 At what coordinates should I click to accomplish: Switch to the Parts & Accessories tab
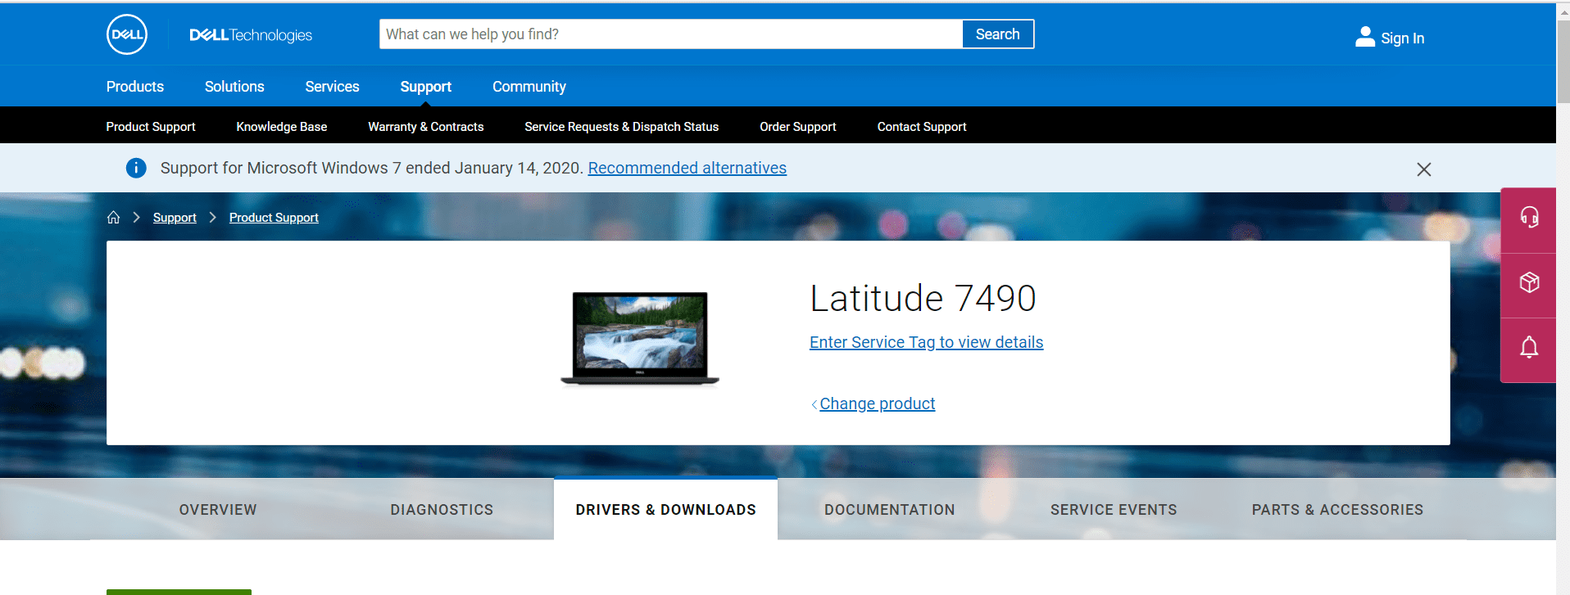pos(1337,510)
